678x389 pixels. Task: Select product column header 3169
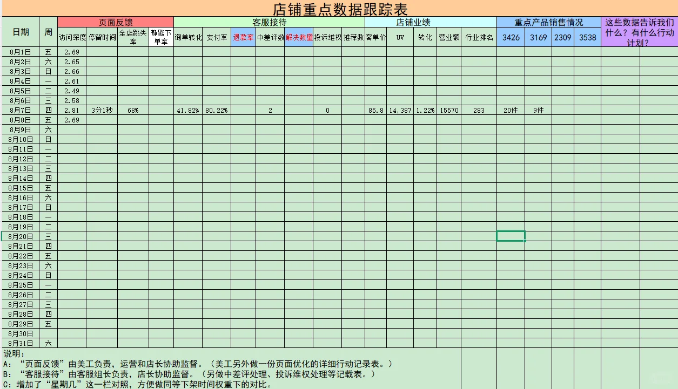point(538,37)
